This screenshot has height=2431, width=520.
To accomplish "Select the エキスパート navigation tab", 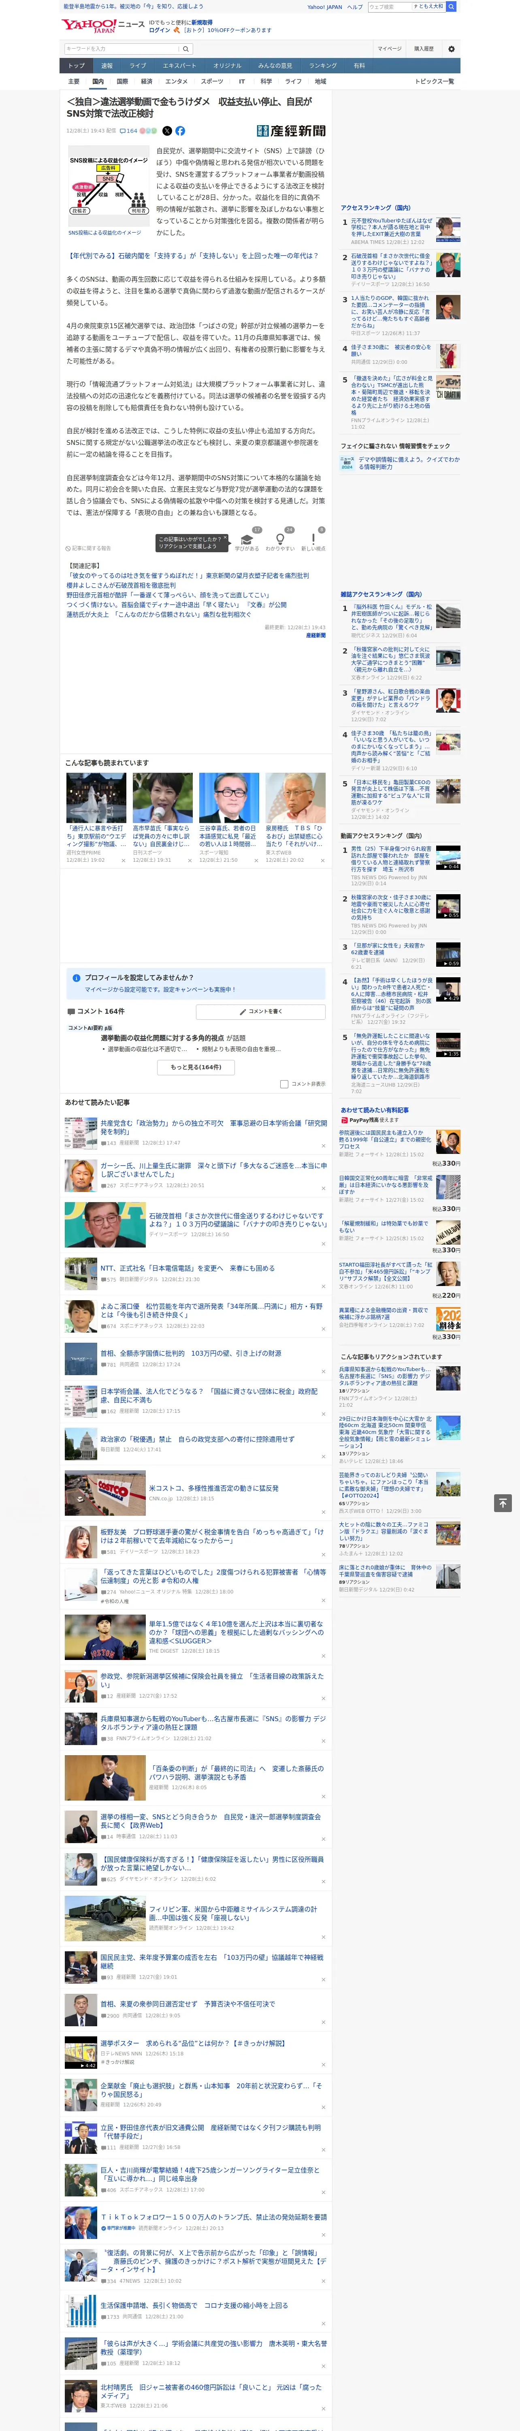I will point(179,66).
